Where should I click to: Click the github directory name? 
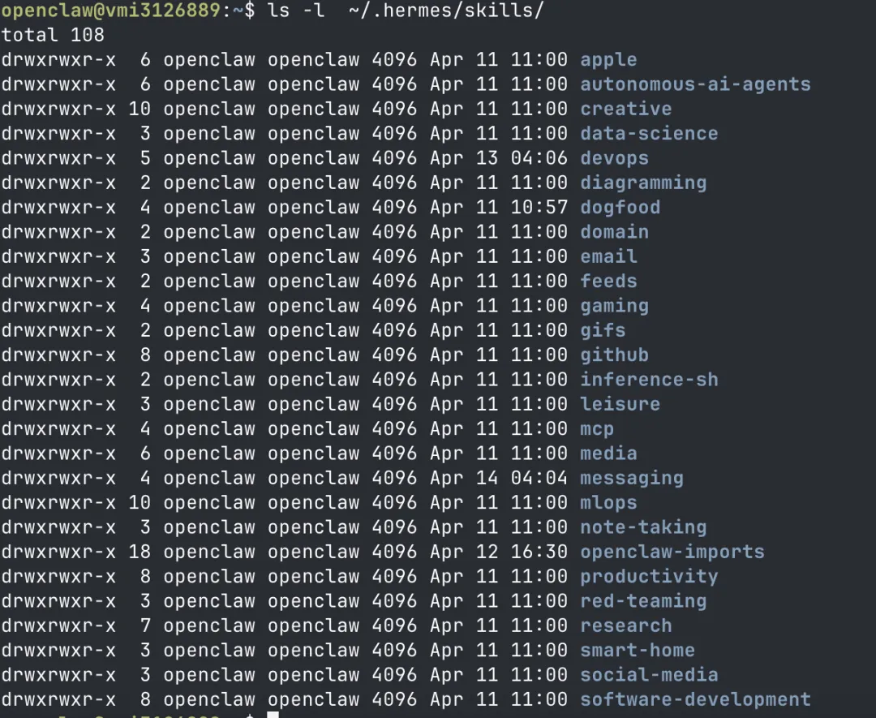click(614, 355)
